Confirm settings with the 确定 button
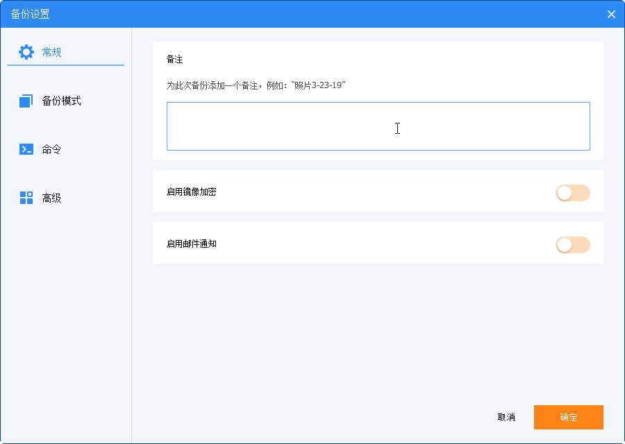Screen dimensions: 625x444 [x=568, y=418]
